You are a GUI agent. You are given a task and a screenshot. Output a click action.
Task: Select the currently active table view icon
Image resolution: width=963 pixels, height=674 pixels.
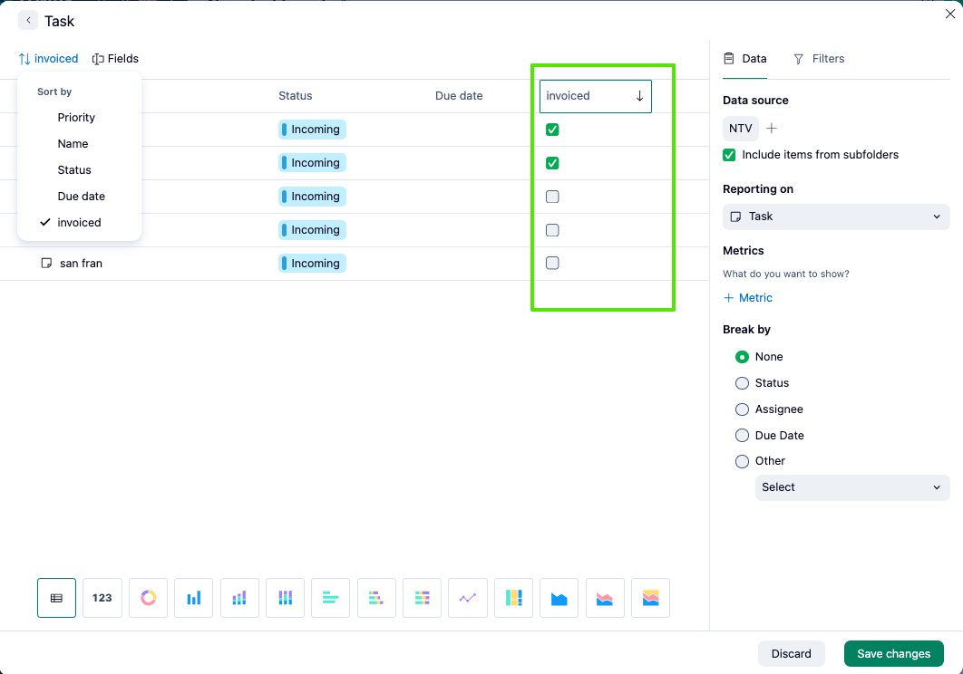click(56, 598)
